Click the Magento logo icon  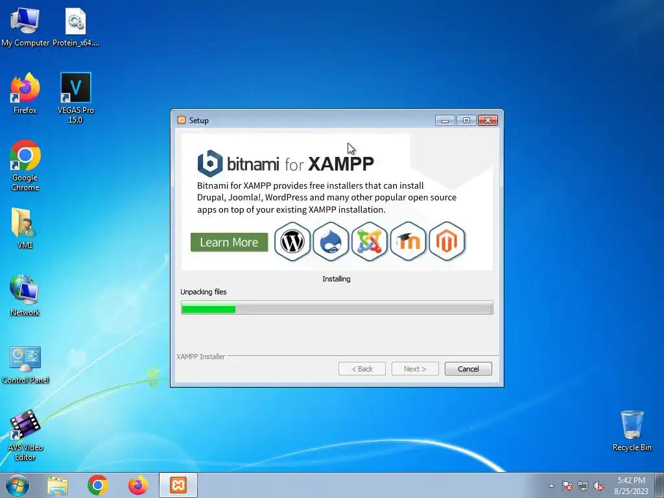point(447,241)
